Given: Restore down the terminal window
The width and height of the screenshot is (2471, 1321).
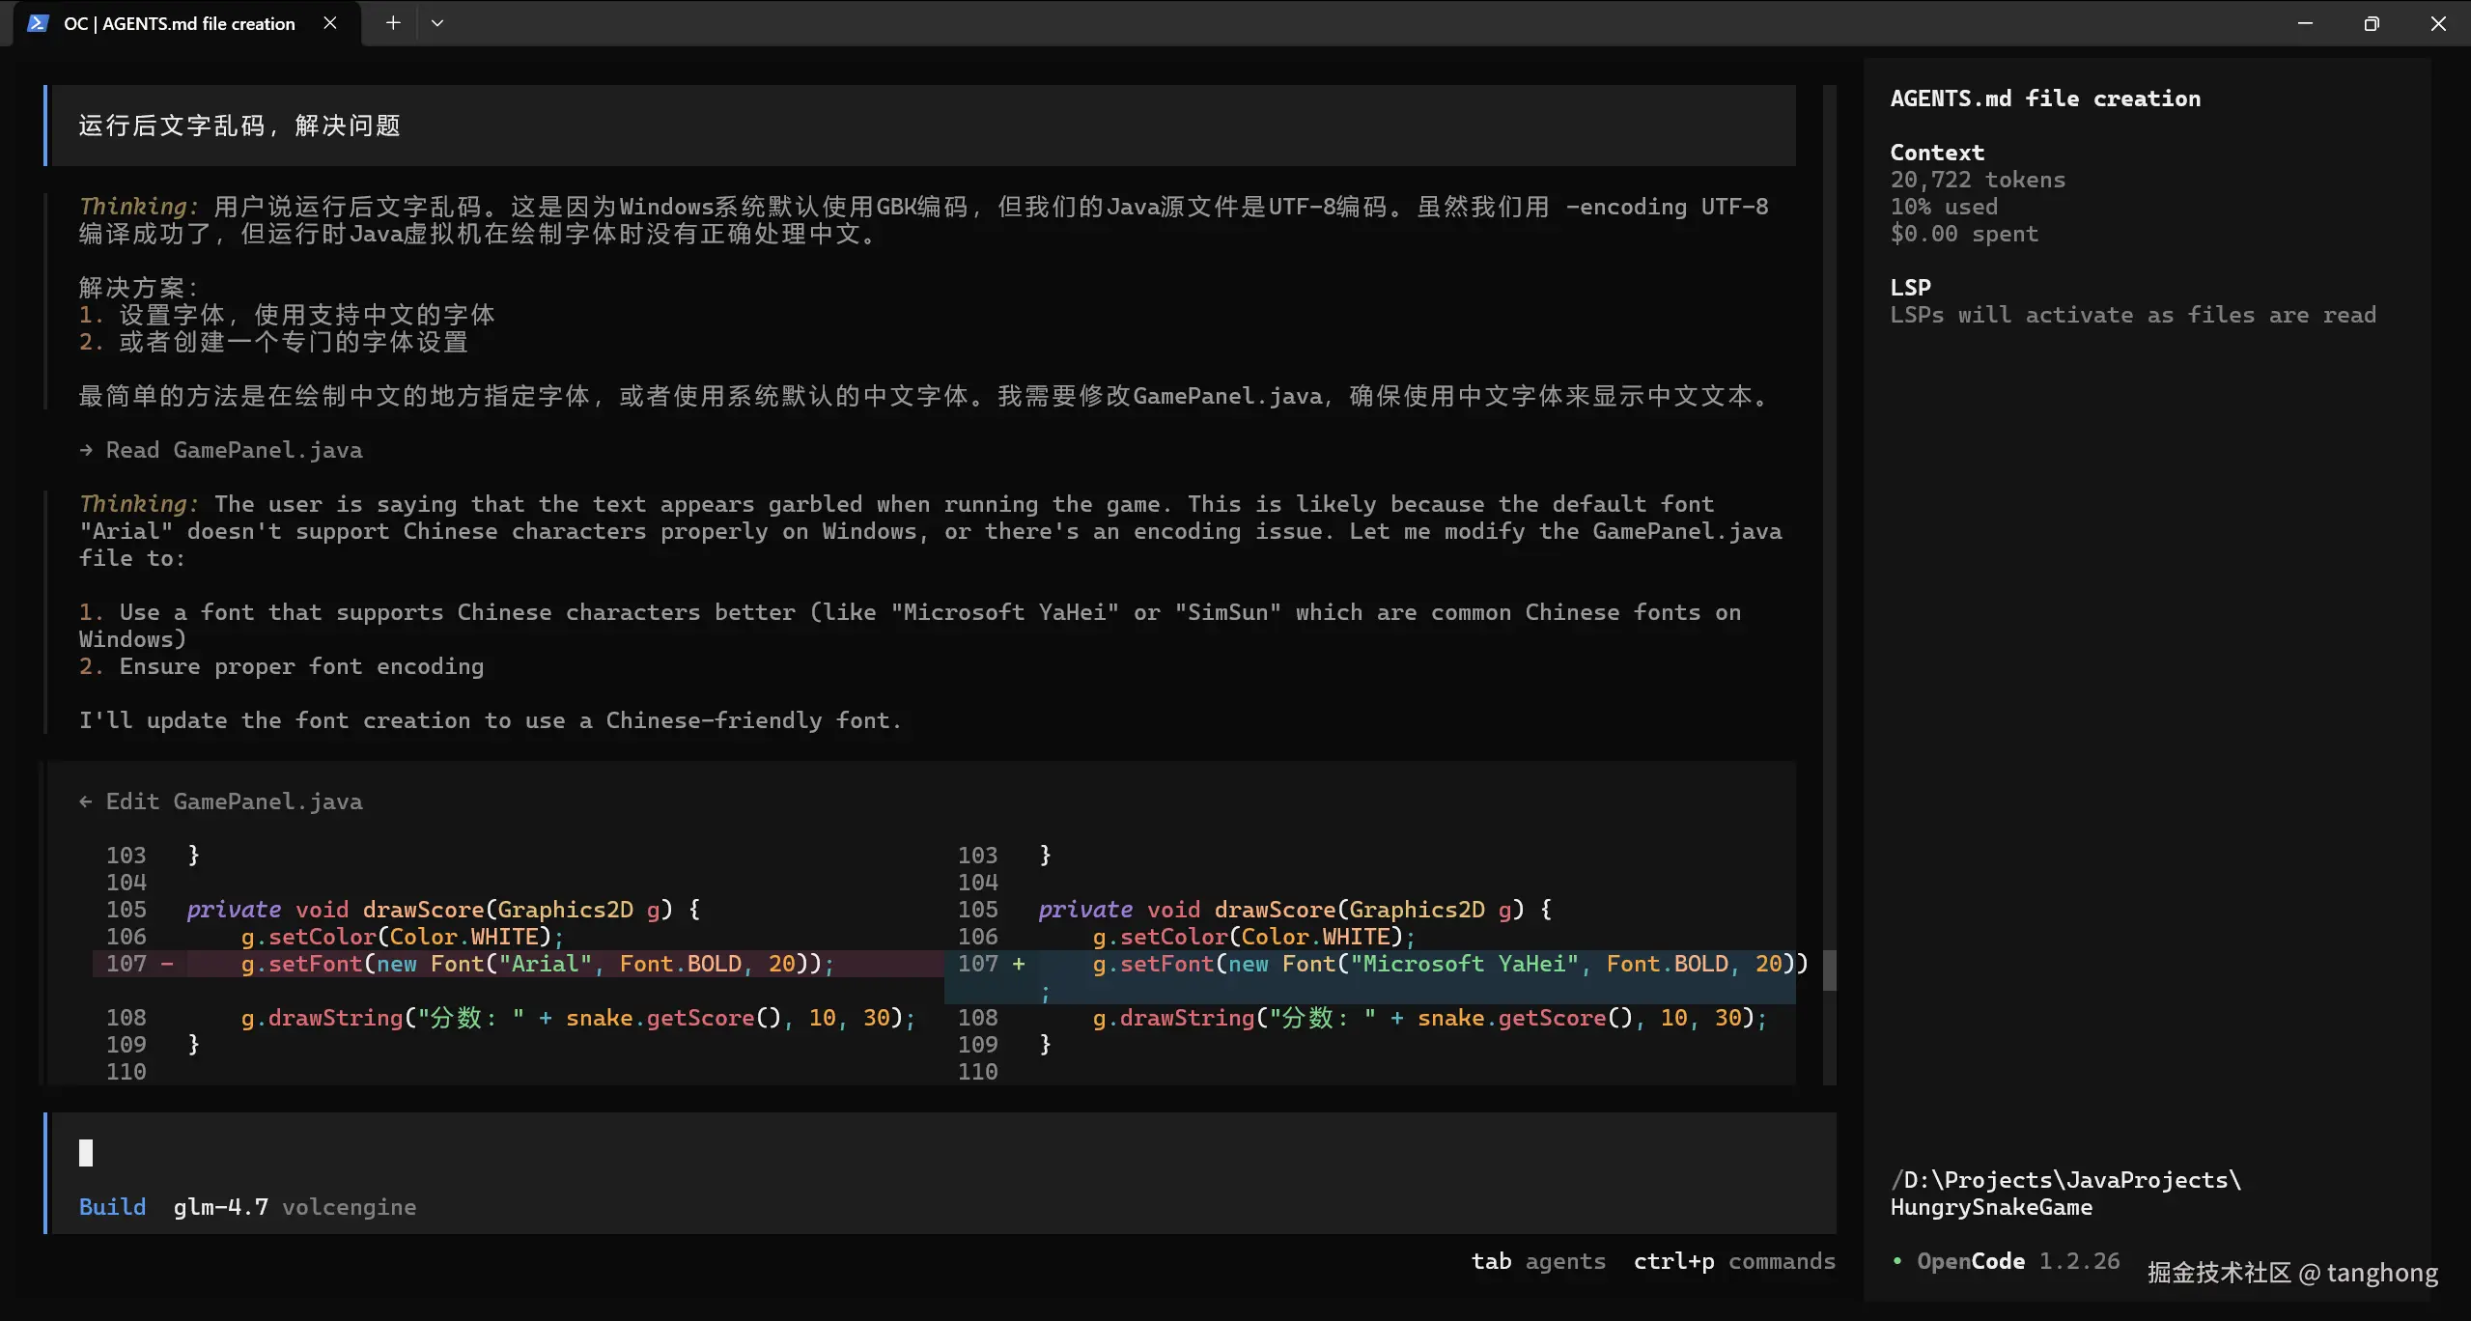Looking at the screenshot, I should (x=2371, y=23).
